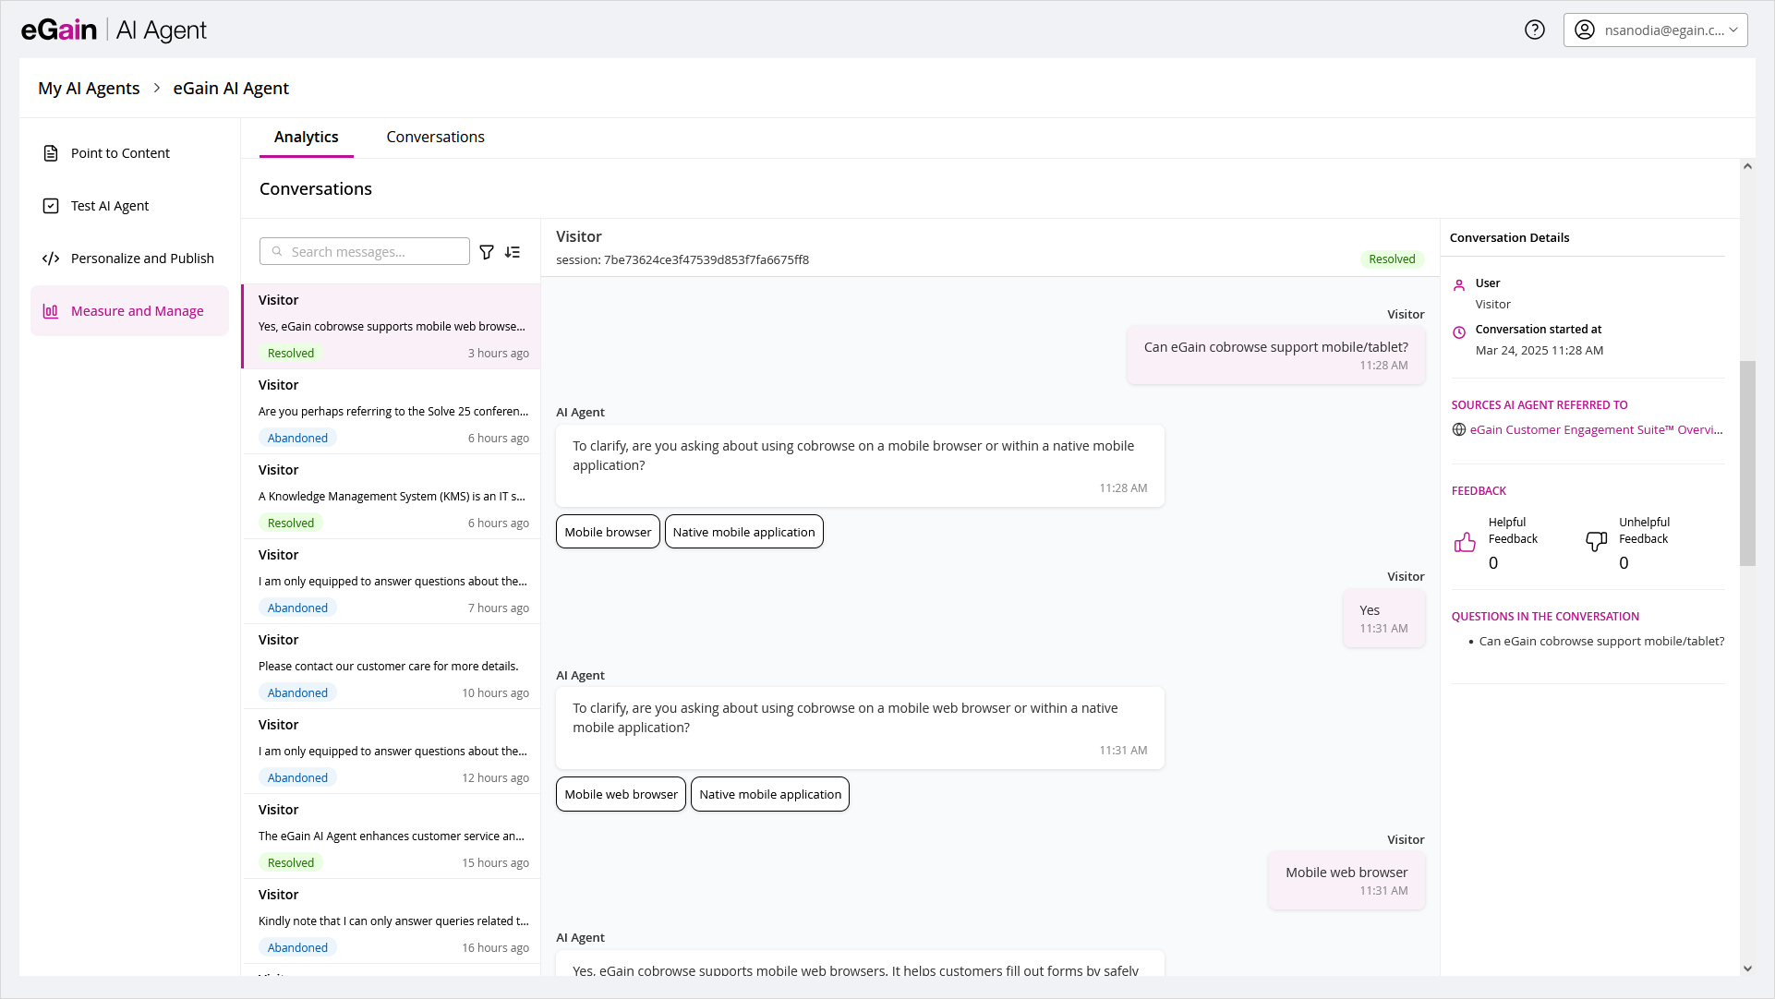Click the help question mark icon
This screenshot has width=1775, height=999.
pos(1534,30)
